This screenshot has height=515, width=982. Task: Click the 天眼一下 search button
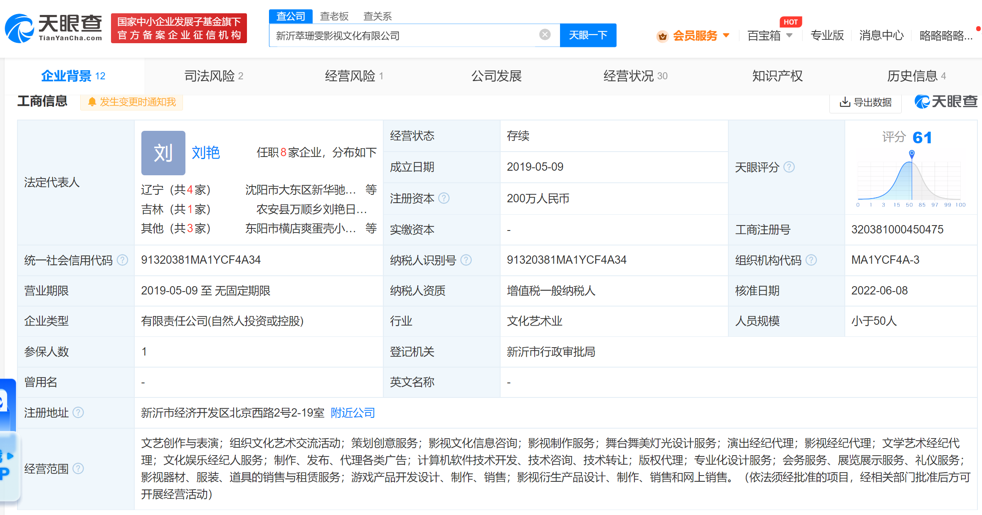588,35
